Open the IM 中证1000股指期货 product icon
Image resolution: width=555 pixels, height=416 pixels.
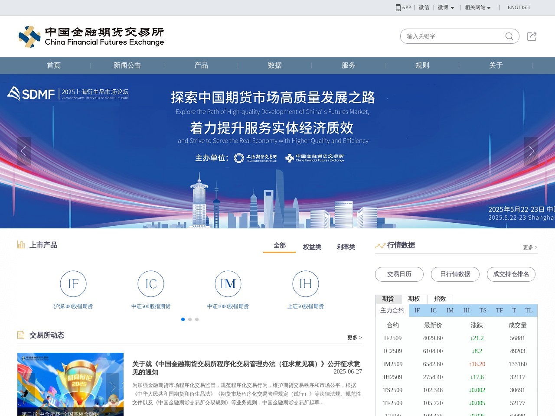click(x=228, y=284)
